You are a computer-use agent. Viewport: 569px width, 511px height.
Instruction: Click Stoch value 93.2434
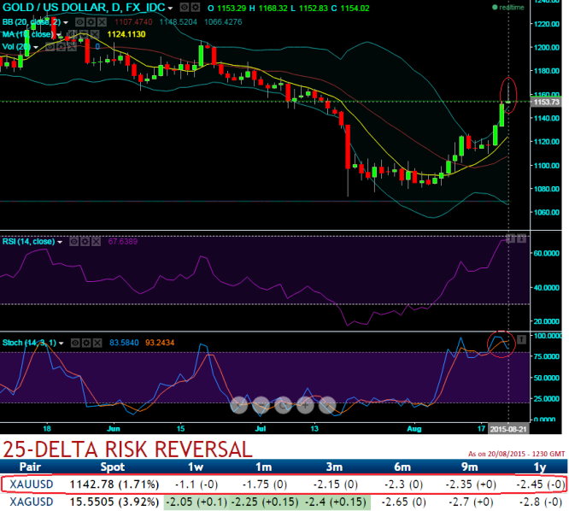[160, 343]
